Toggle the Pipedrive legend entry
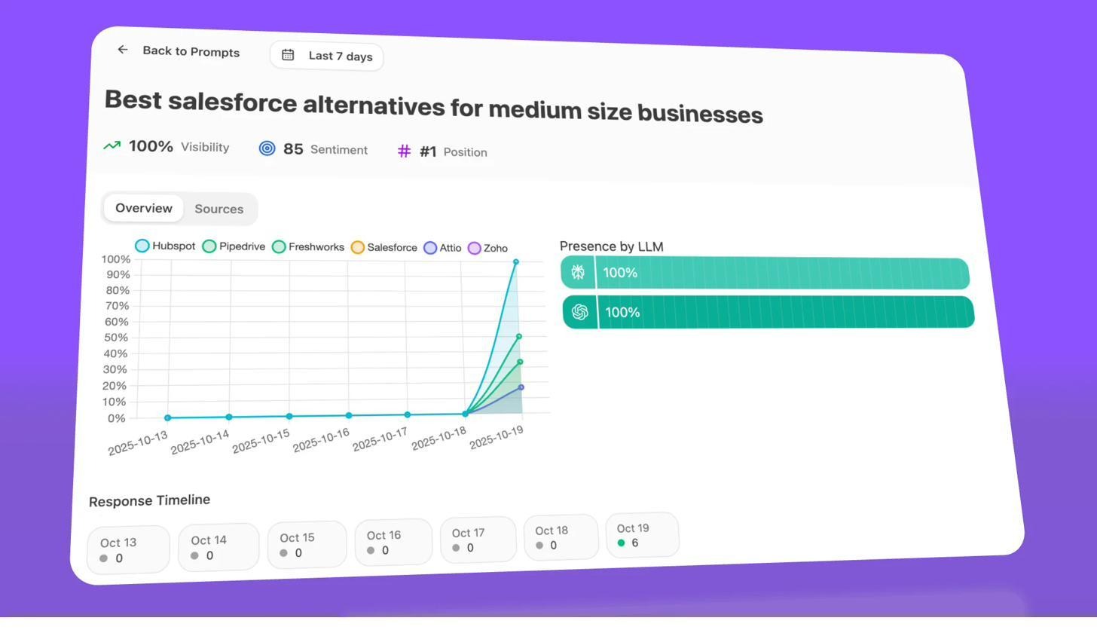 coord(234,246)
